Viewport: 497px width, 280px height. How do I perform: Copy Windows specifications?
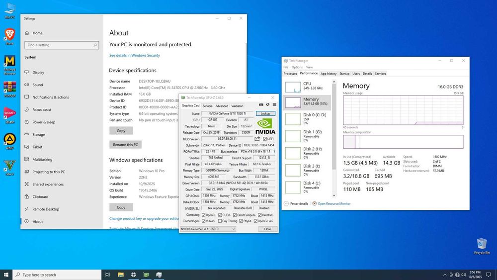click(121, 207)
